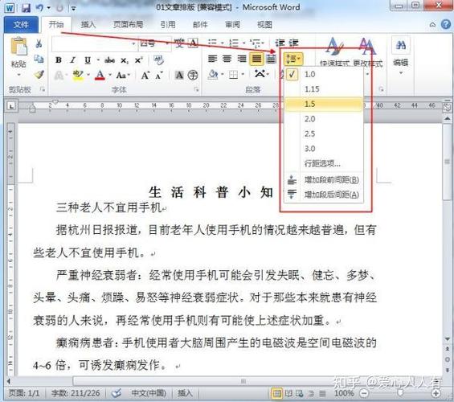The height and width of the screenshot is (402, 454).
Task: Click the Enclosed Character icon
Action: [x=193, y=76]
